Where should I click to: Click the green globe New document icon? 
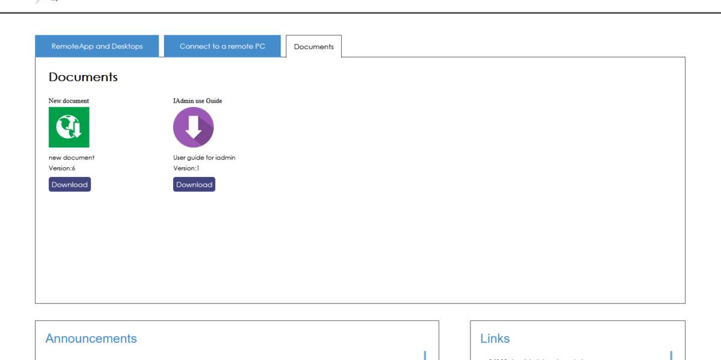(x=69, y=127)
